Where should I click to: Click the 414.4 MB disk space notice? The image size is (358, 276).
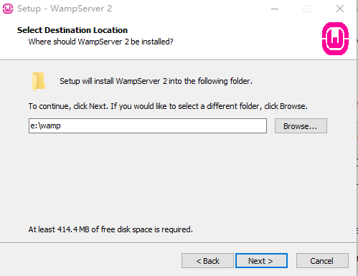click(x=110, y=229)
